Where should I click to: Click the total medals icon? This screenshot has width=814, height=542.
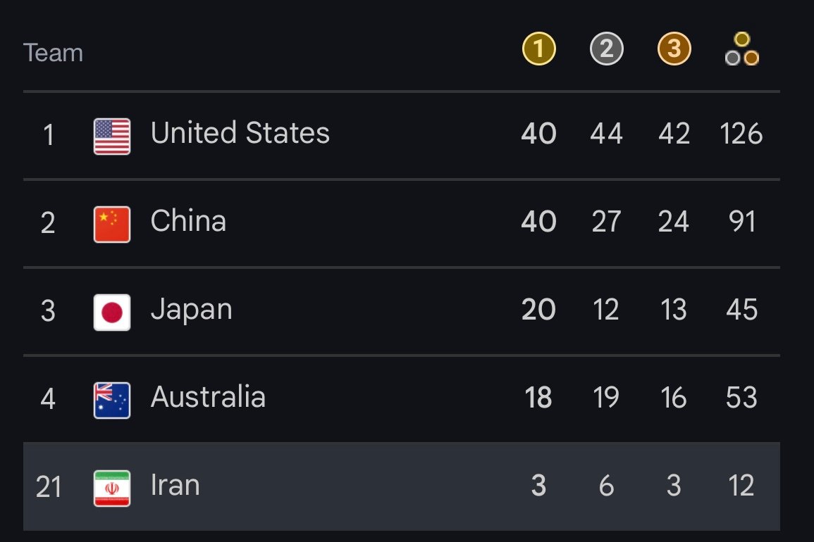pos(742,49)
